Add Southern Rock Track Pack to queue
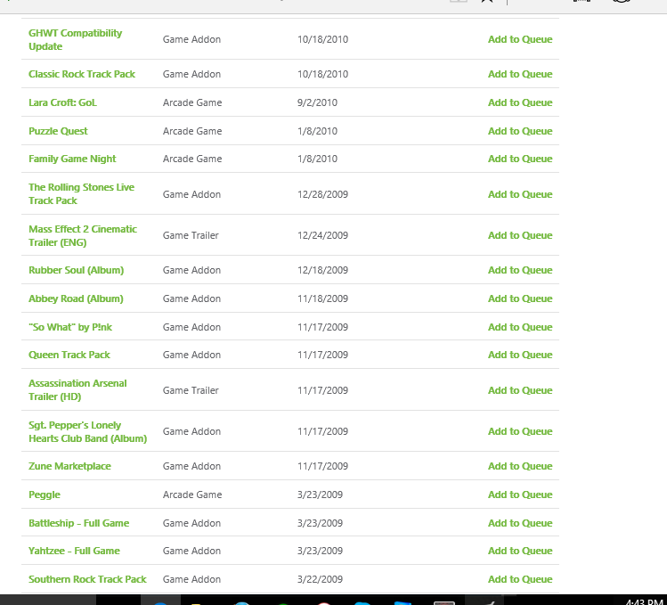Image resolution: width=667 pixels, height=605 pixels. tap(520, 579)
